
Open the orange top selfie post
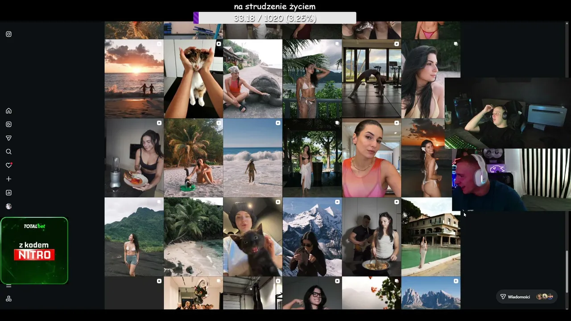371,158
